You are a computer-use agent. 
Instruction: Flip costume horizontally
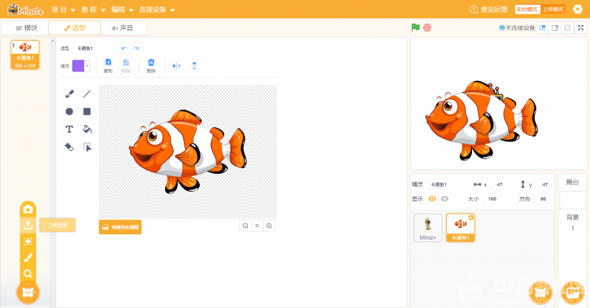(x=176, y=66)
